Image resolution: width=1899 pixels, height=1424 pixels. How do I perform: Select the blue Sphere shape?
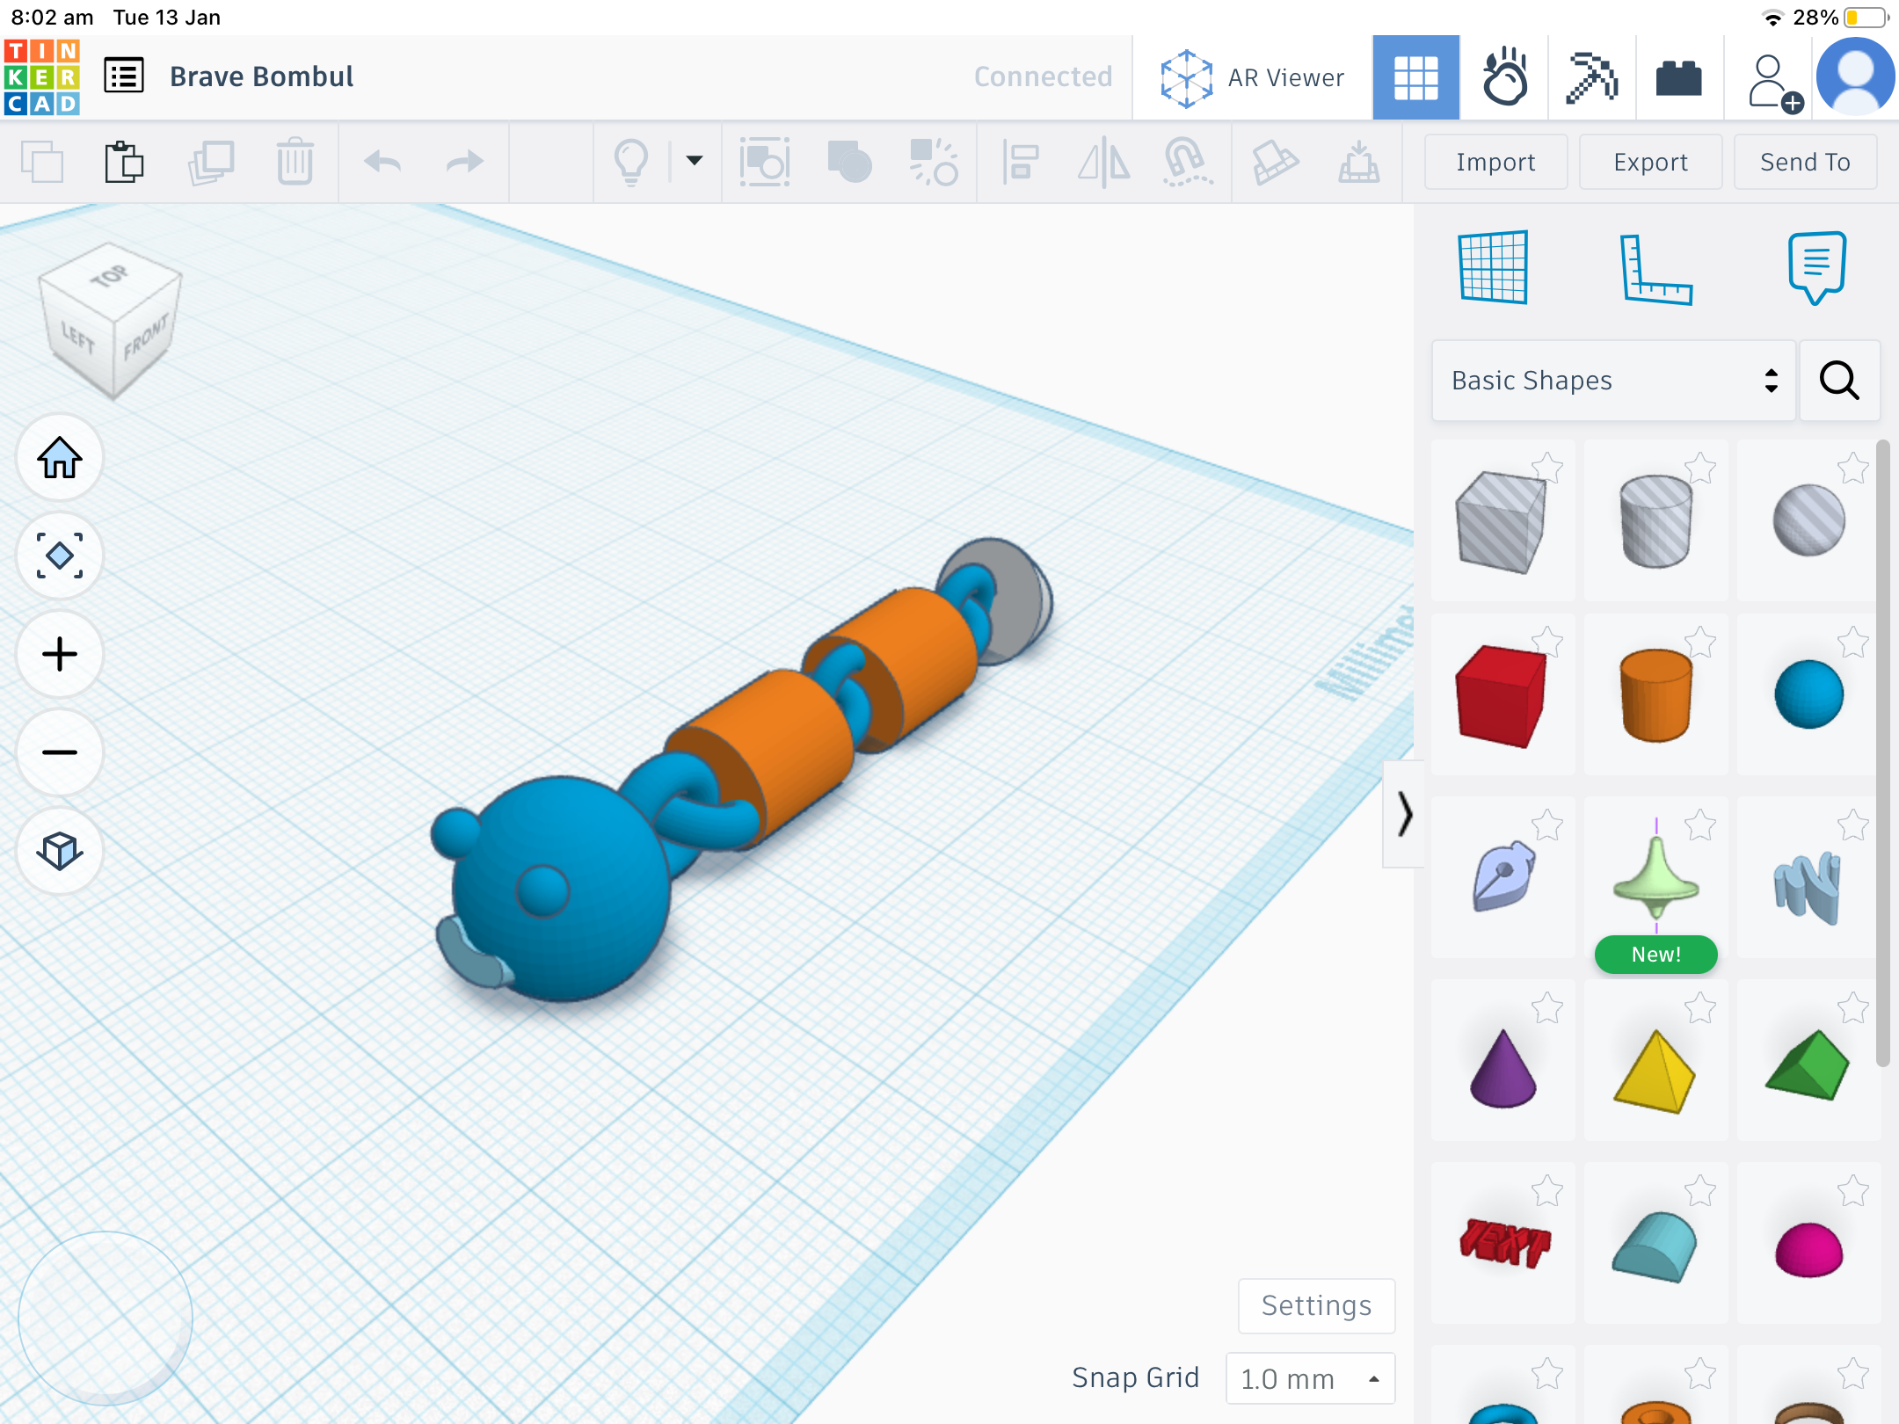[x=1808, y=694]
